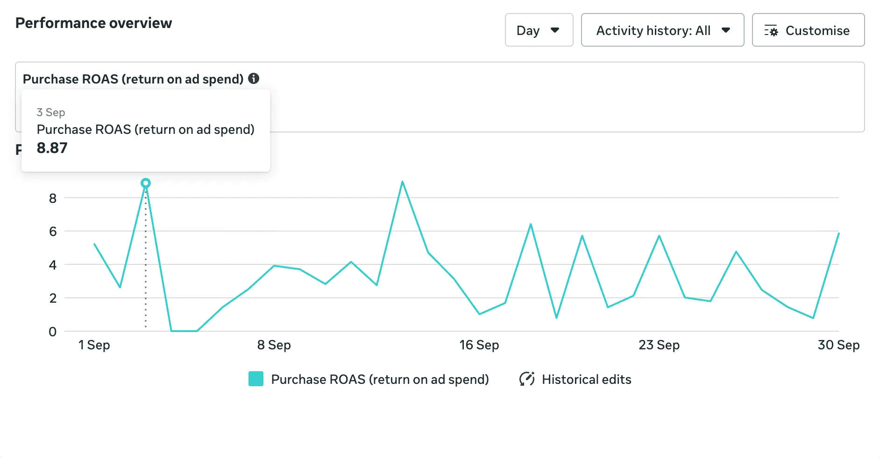Click the Purchase ROAS info icon

pos(254,78)
